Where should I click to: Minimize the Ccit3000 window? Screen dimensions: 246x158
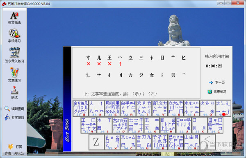(x=221, y=3)
